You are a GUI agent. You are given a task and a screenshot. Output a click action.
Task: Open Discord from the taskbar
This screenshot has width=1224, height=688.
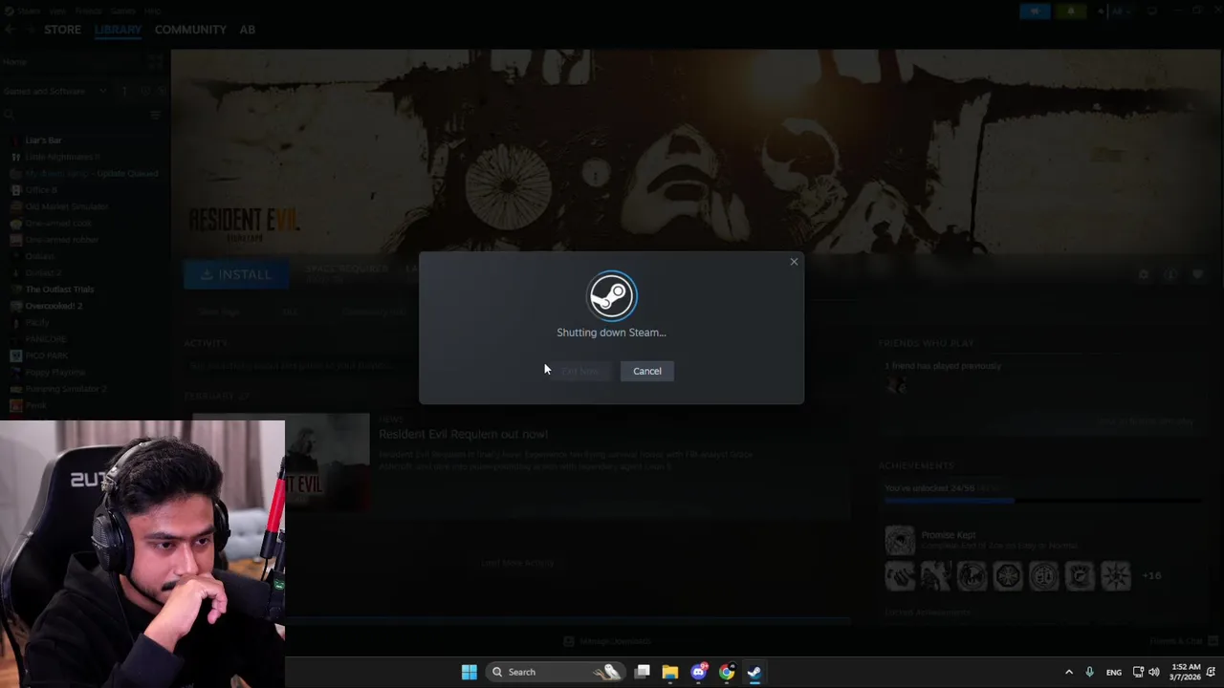699,672
